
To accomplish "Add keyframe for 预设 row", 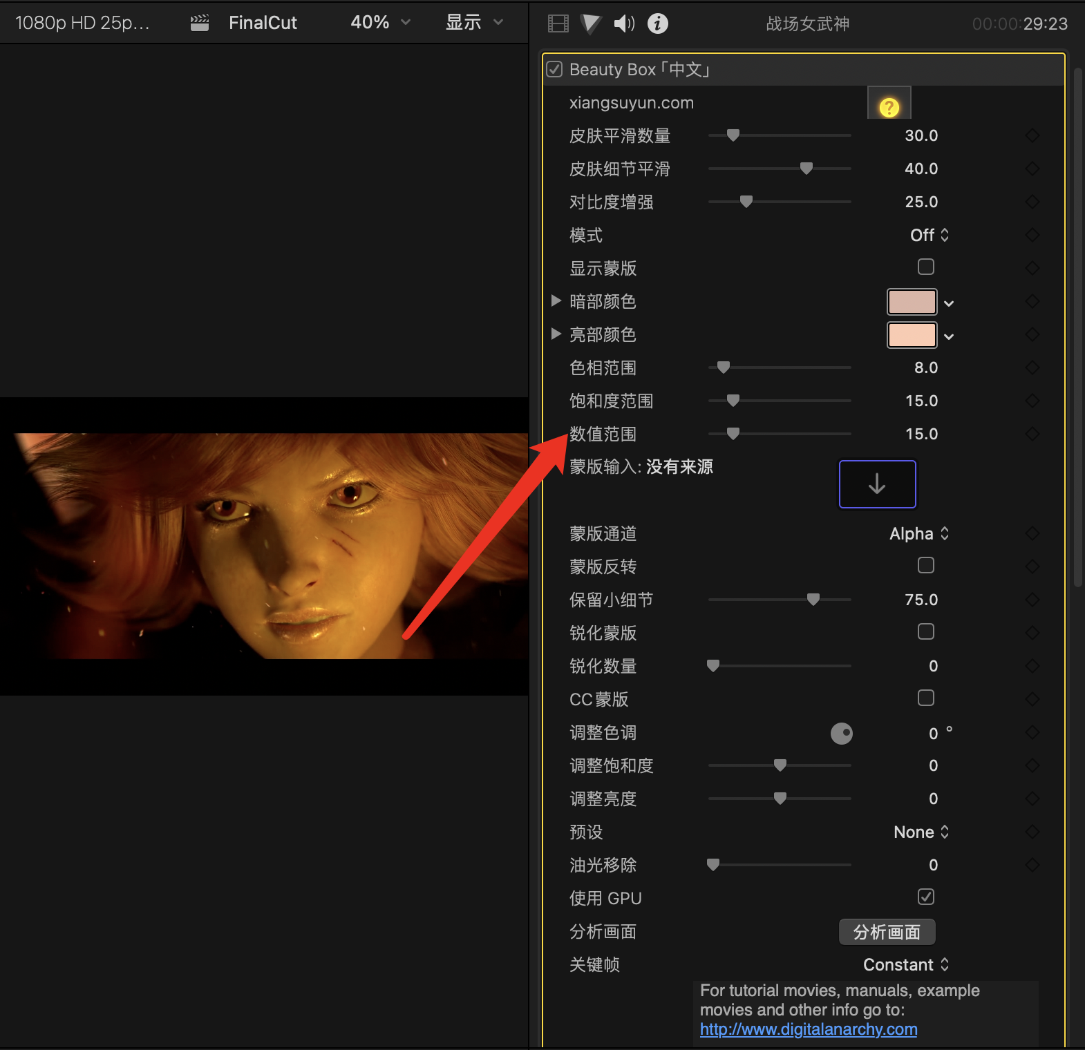I will pos(1032,832).
